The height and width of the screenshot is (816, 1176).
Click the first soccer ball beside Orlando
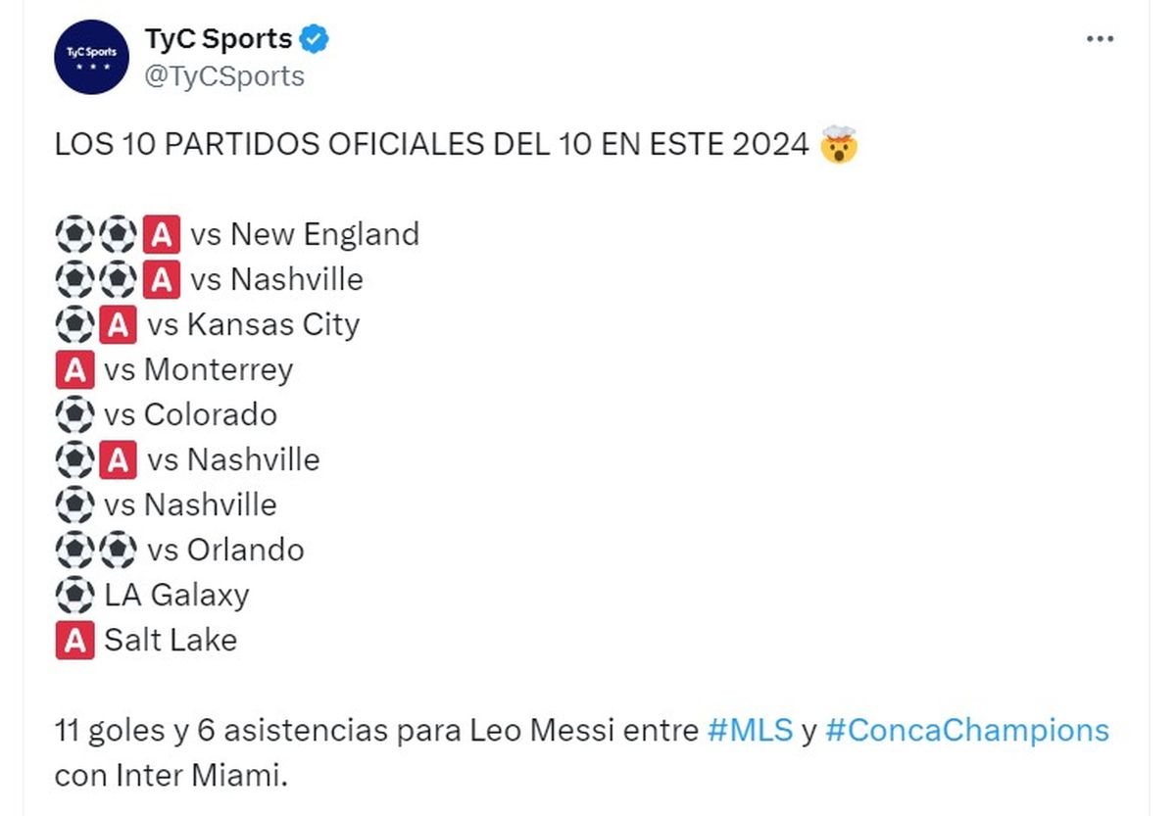pos(74,551)
